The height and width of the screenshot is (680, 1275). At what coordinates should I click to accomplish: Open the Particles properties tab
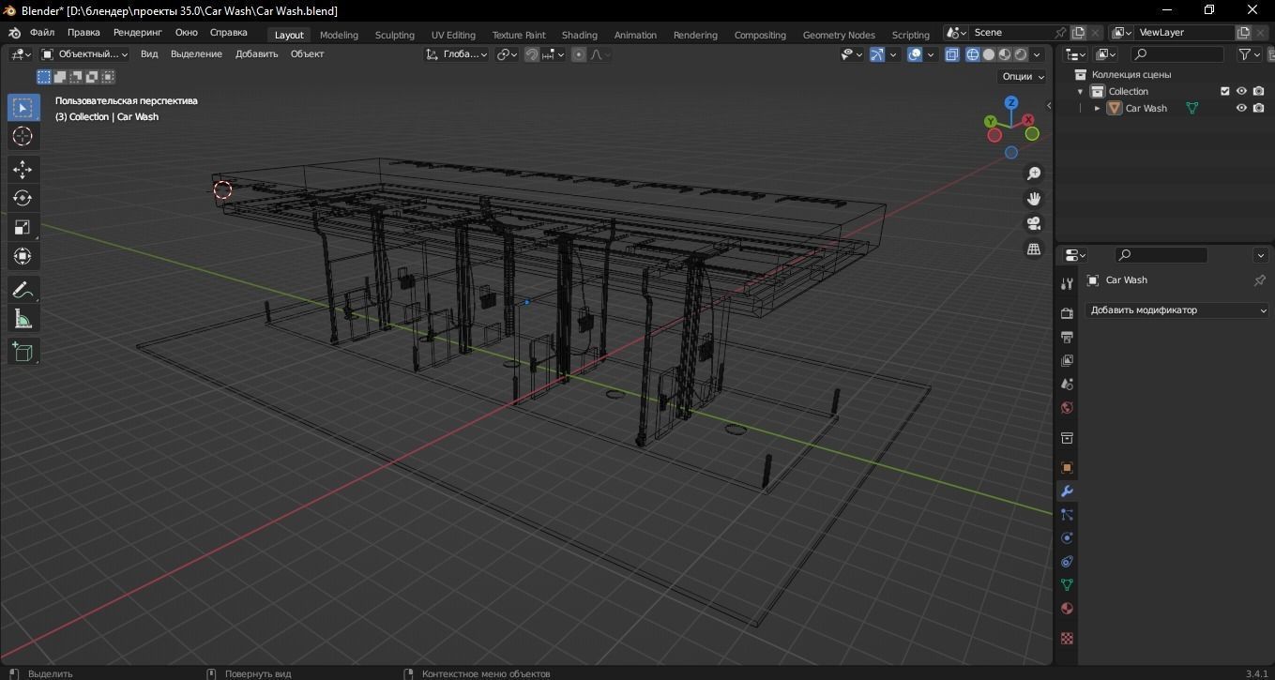(1067, 514)
